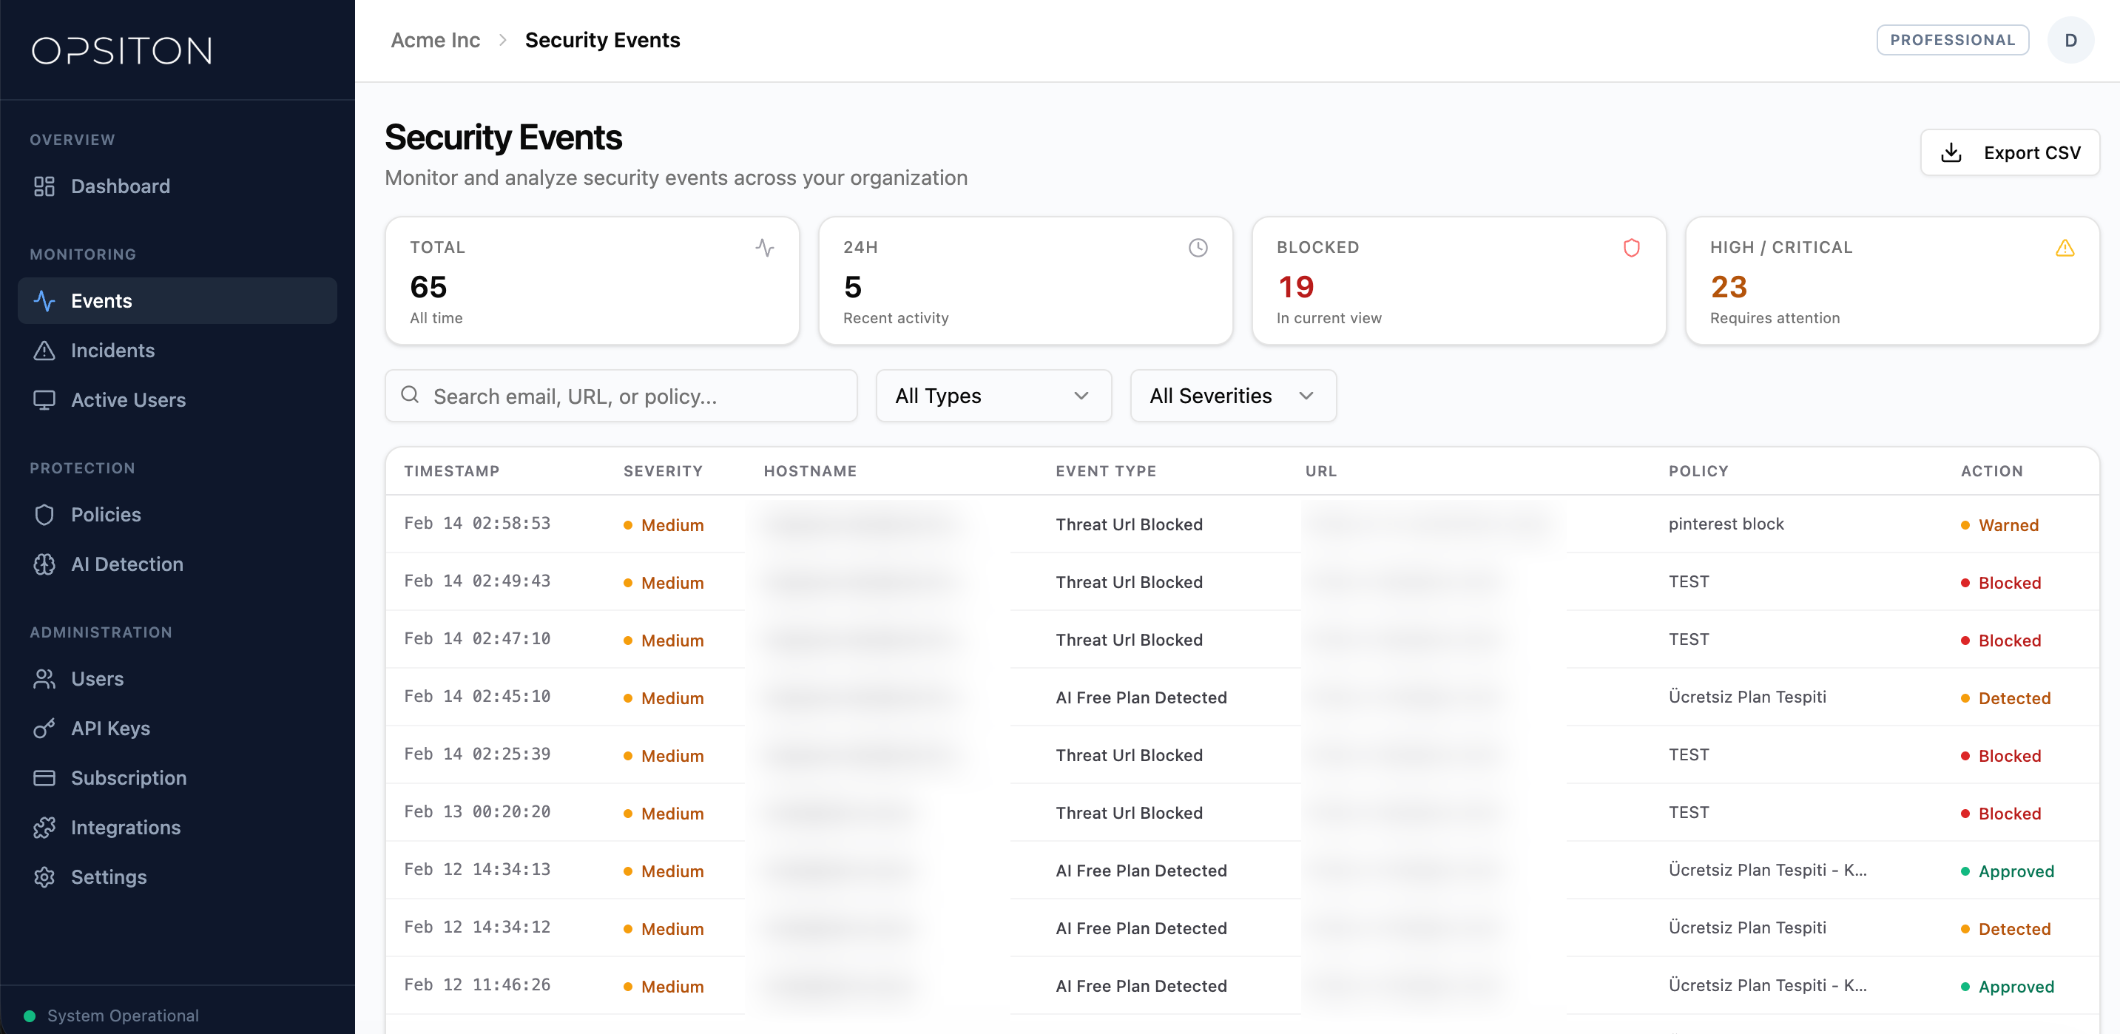Switch to the Users section

point(99,679)
